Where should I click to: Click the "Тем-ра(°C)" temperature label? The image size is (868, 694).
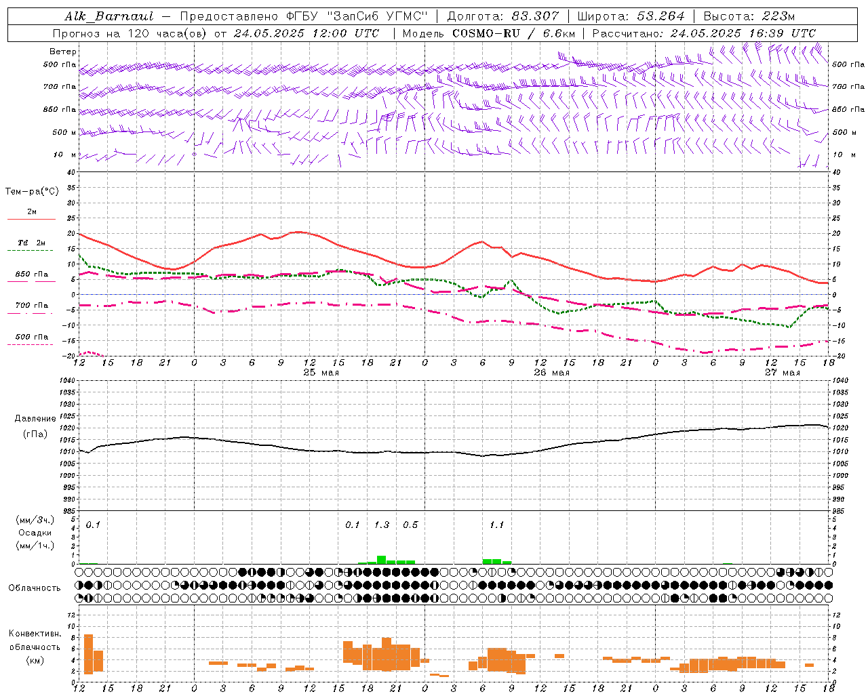coord(32,192)
